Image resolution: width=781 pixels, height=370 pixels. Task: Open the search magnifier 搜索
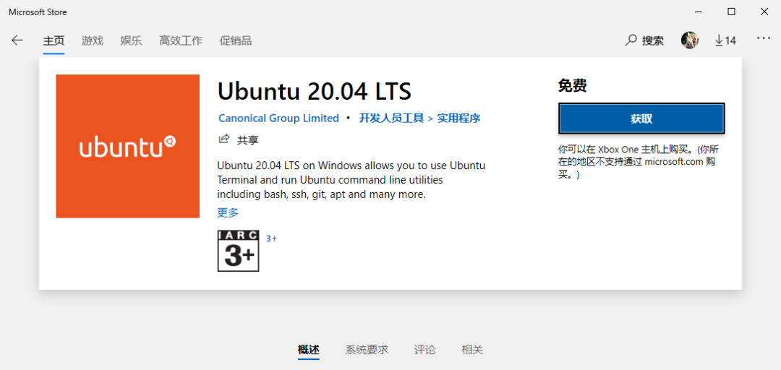(x=644, y=40)
